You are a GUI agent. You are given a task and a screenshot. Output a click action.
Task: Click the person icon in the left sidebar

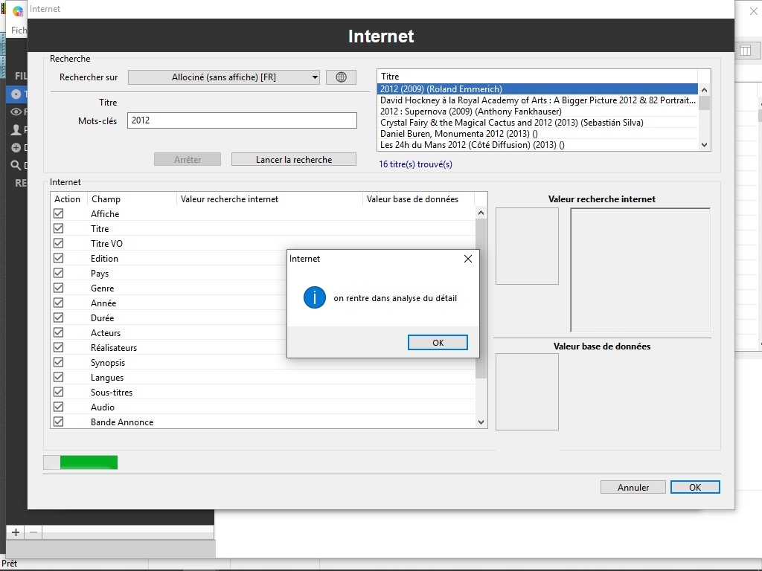click(16, 130)
